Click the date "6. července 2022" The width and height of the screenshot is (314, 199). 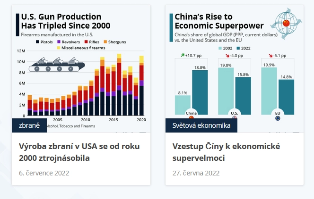click(44, 173)
